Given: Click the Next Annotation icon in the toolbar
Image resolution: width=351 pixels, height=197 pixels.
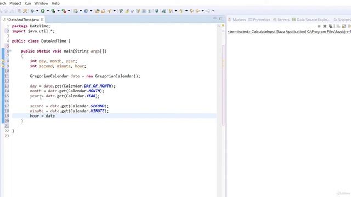Looking at the screenshot, I should pos(171,11).
